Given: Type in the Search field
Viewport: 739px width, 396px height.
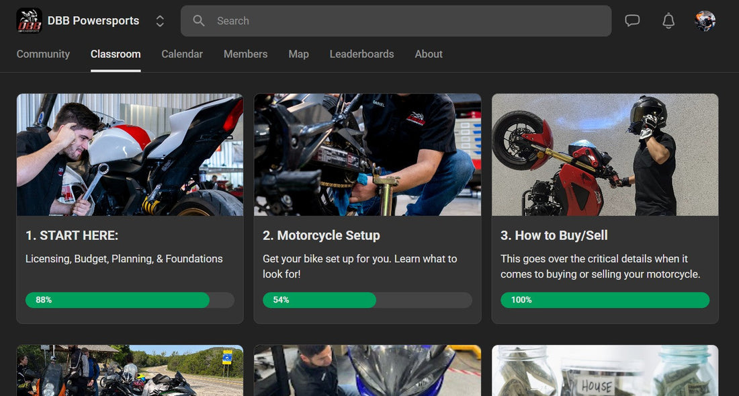Looking at the screenshot, I should 403,21.
